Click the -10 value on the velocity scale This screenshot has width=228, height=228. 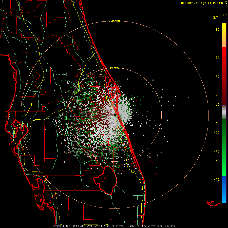pyautogui.click(x=217, y=123)
